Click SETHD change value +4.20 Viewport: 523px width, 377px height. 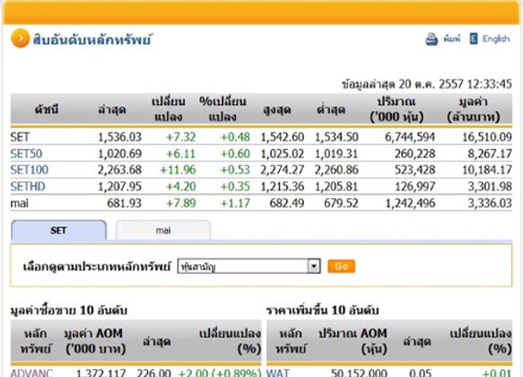[x=181, y=186]
